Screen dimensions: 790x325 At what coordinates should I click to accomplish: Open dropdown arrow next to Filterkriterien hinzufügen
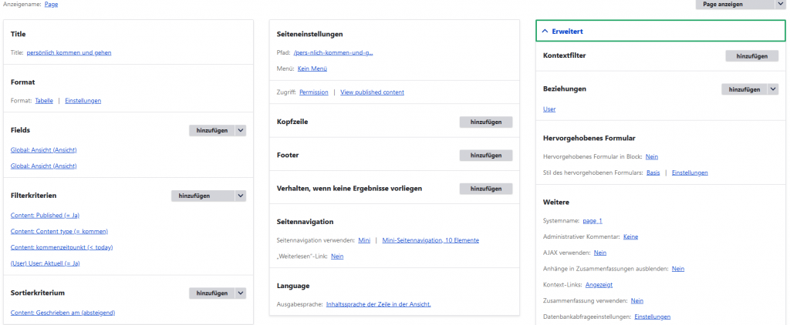point(241,196)
